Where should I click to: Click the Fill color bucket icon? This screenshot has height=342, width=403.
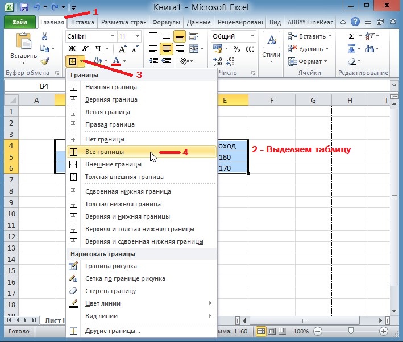97,61
